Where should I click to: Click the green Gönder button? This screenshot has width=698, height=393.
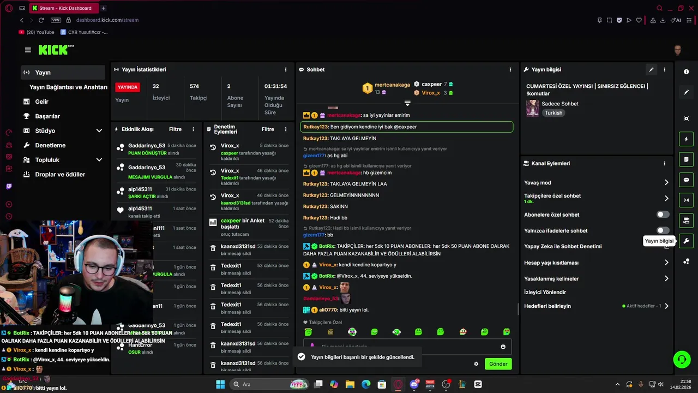coord(498,364)
